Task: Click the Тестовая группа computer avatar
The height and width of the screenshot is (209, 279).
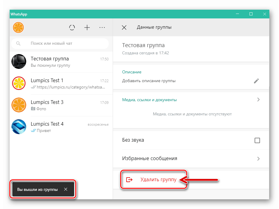Action: 19,62
